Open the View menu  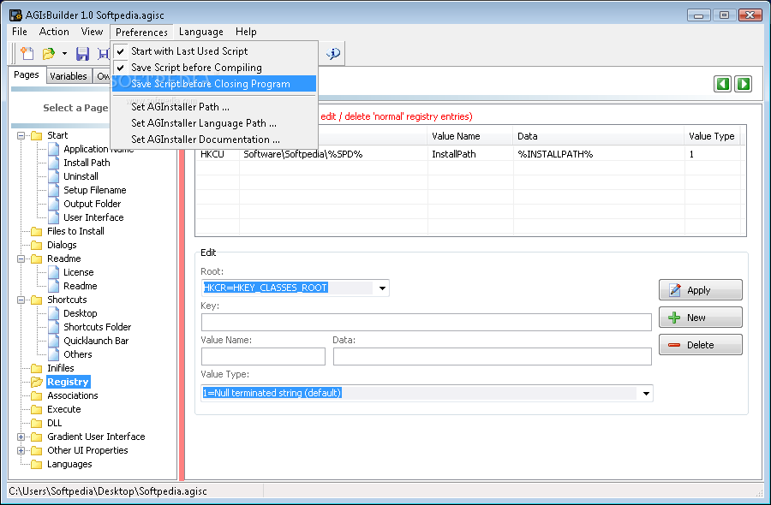[x=92, y=32]
